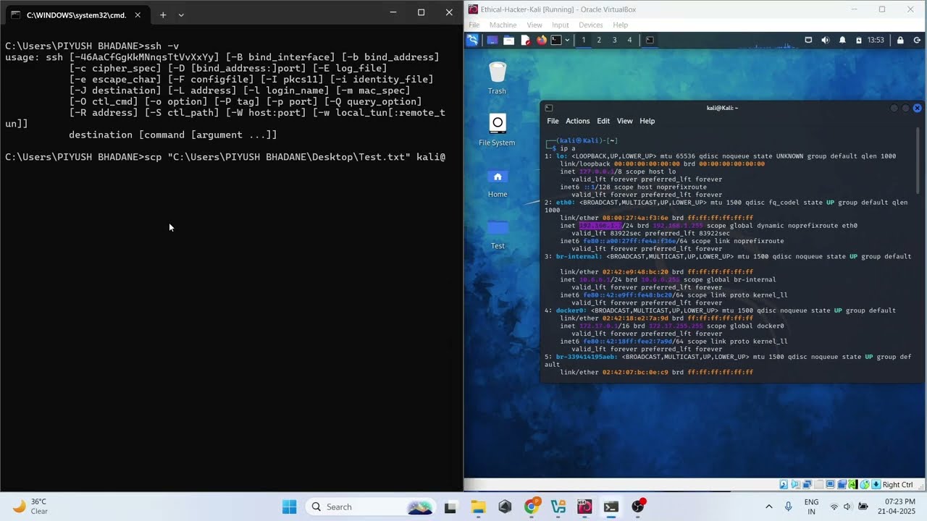Open terminal emulator launcher in Kali panel
The width and height of the screenshot is (927, 521).
(x=556, y=40)
